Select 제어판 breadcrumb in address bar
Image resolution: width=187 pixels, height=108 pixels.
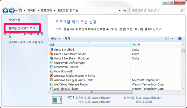coord(31,10)
